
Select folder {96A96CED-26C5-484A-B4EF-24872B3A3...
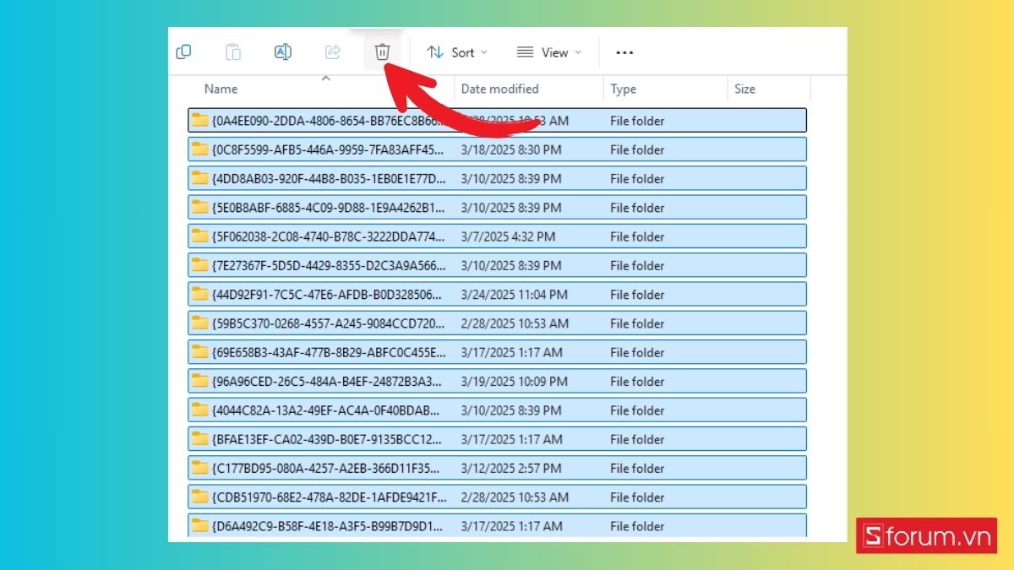tap(497, 381)
